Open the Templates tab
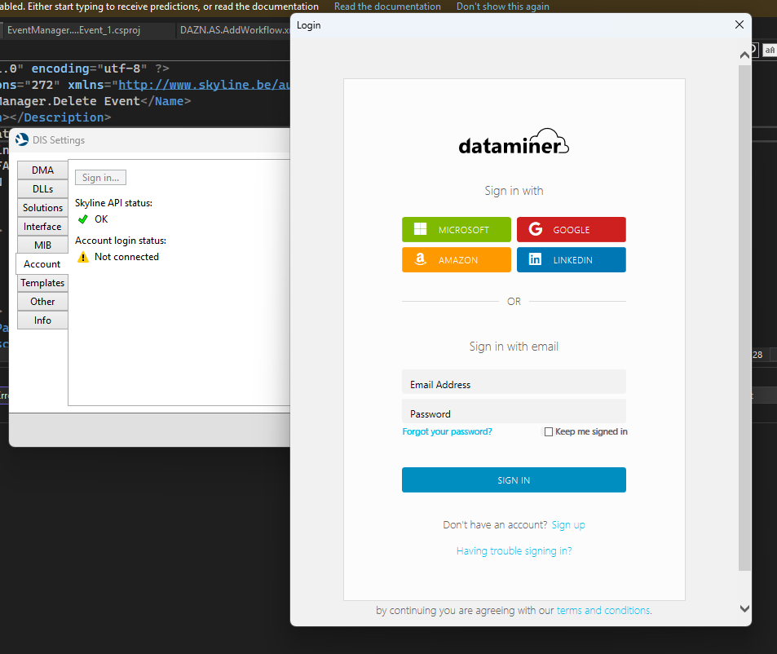This screenshot has height=654, width=777. click(42, 283)
